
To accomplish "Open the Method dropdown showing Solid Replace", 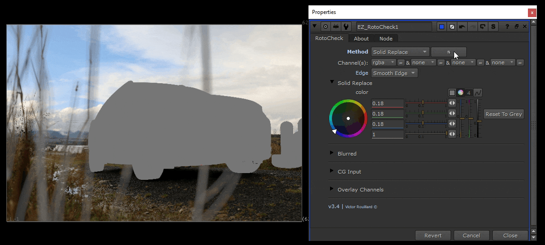I will (400, 52).
